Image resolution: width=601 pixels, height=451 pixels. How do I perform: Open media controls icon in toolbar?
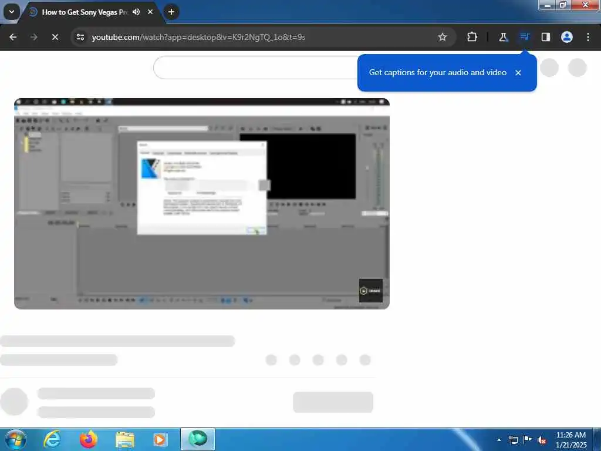pyautogui.click(x=524, y=37)
